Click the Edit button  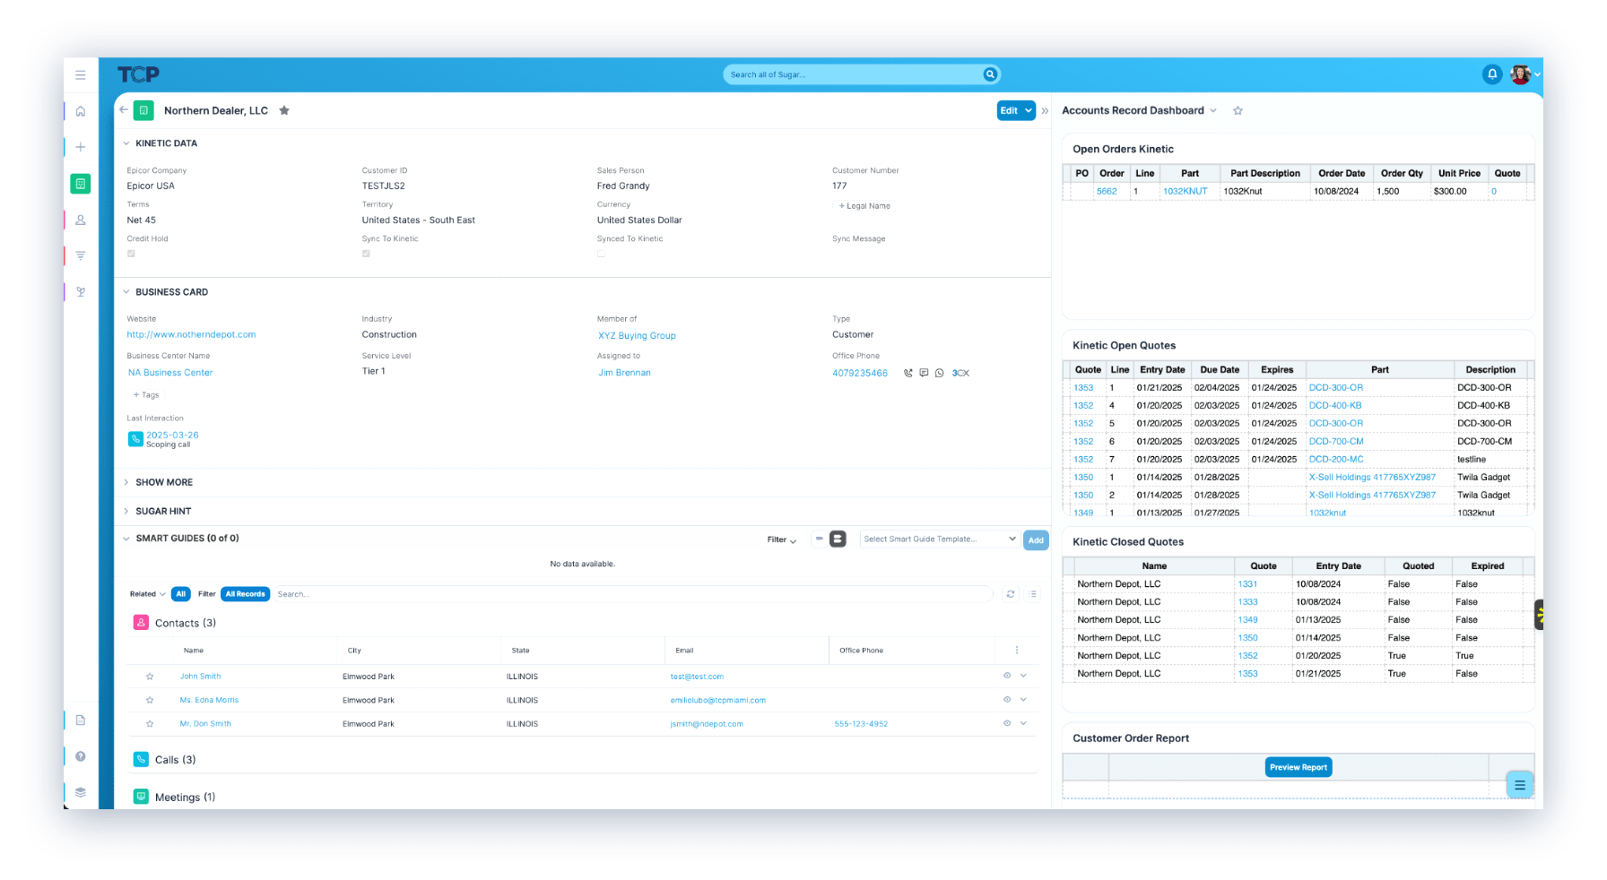coord(1010,111)
